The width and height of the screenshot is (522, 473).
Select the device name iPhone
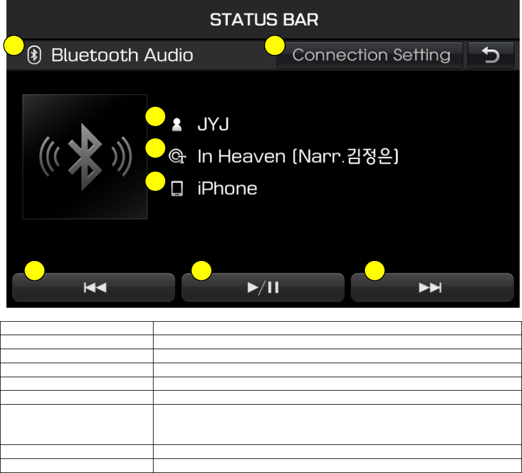point(227,189)
